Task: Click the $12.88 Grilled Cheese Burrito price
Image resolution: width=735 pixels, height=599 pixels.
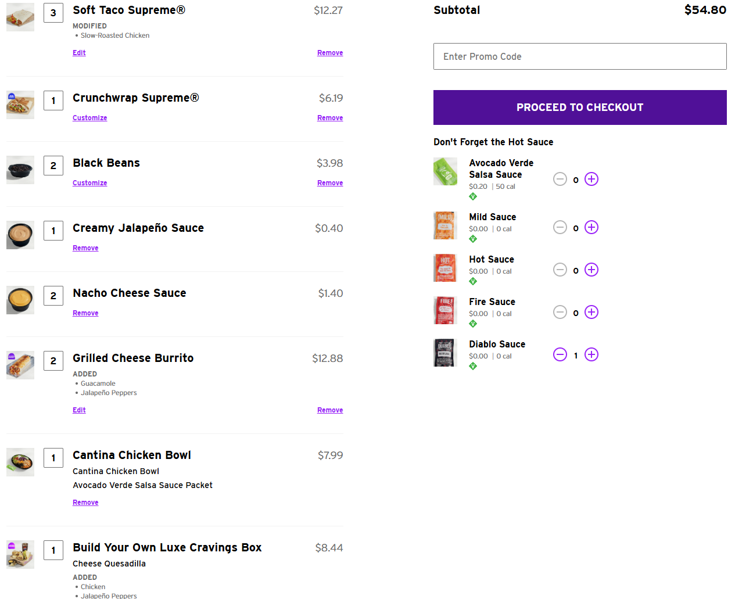Action: 328,358
